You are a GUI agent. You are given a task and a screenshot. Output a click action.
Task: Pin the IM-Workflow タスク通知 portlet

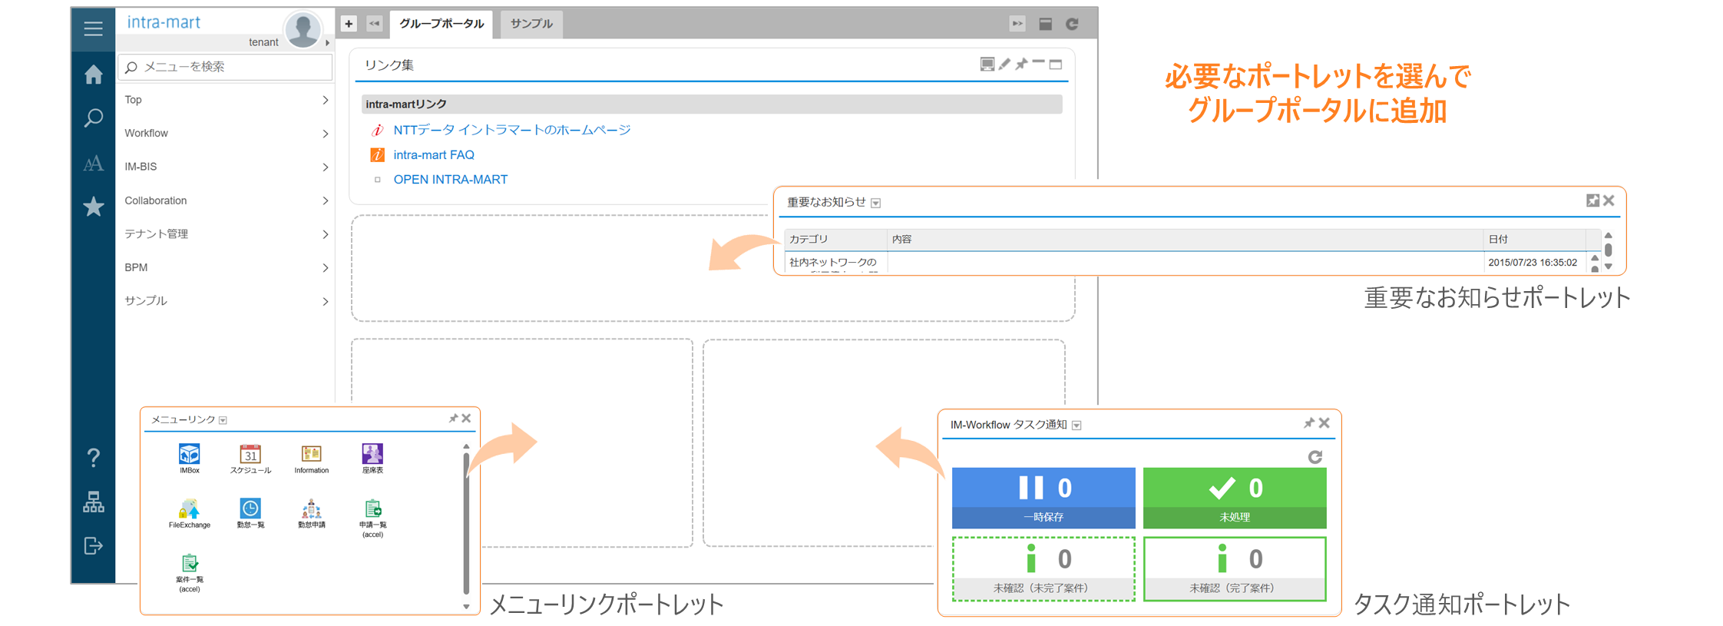coord(1309,423)
